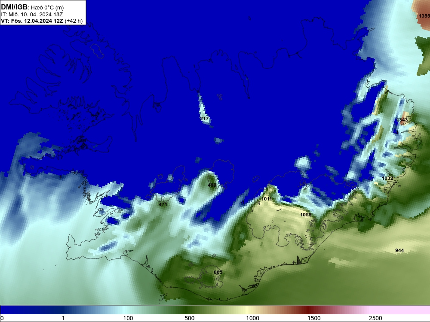Select the 1011 value label
This screenshot has width=430, height=322.
click(x=266, y=199)
